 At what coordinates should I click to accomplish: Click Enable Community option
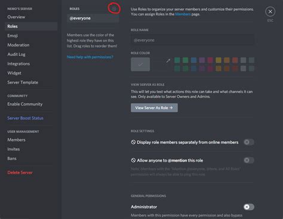click(x=25, y=104)
